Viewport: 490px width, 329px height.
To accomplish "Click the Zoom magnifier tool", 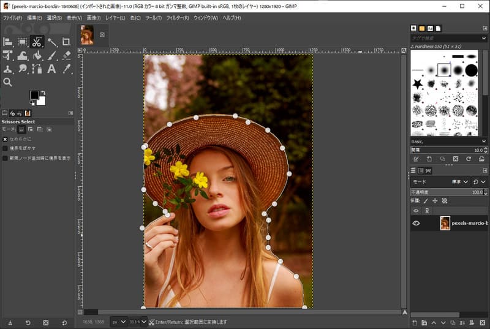I will coord(7,81).
